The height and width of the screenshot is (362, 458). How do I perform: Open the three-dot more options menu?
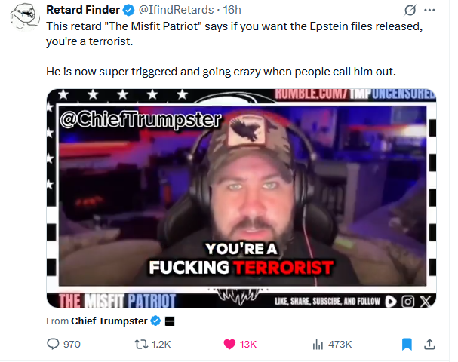click(429, 11)
